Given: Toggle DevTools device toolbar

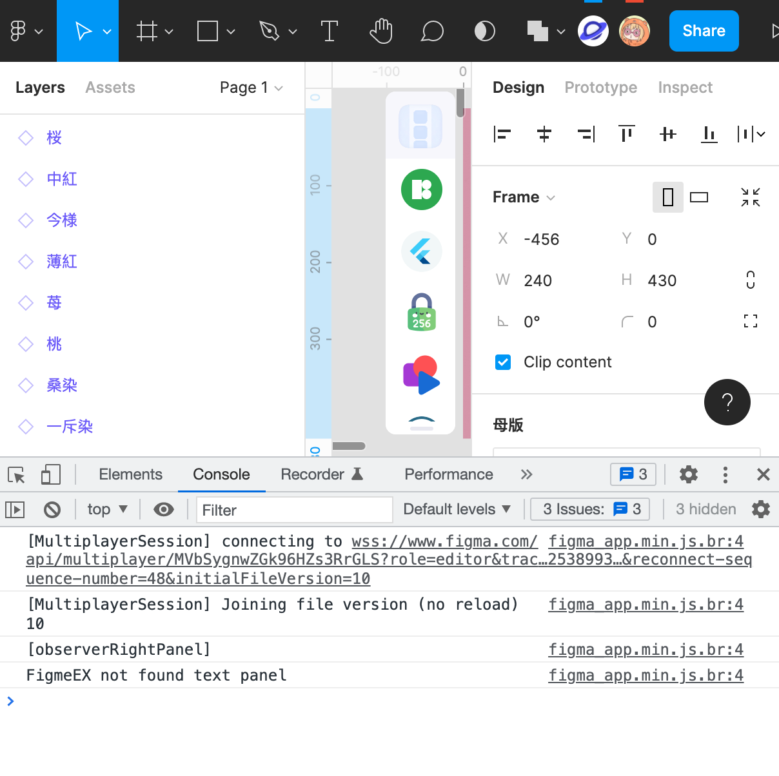Looking at the screenshot, I should [51, 475].
